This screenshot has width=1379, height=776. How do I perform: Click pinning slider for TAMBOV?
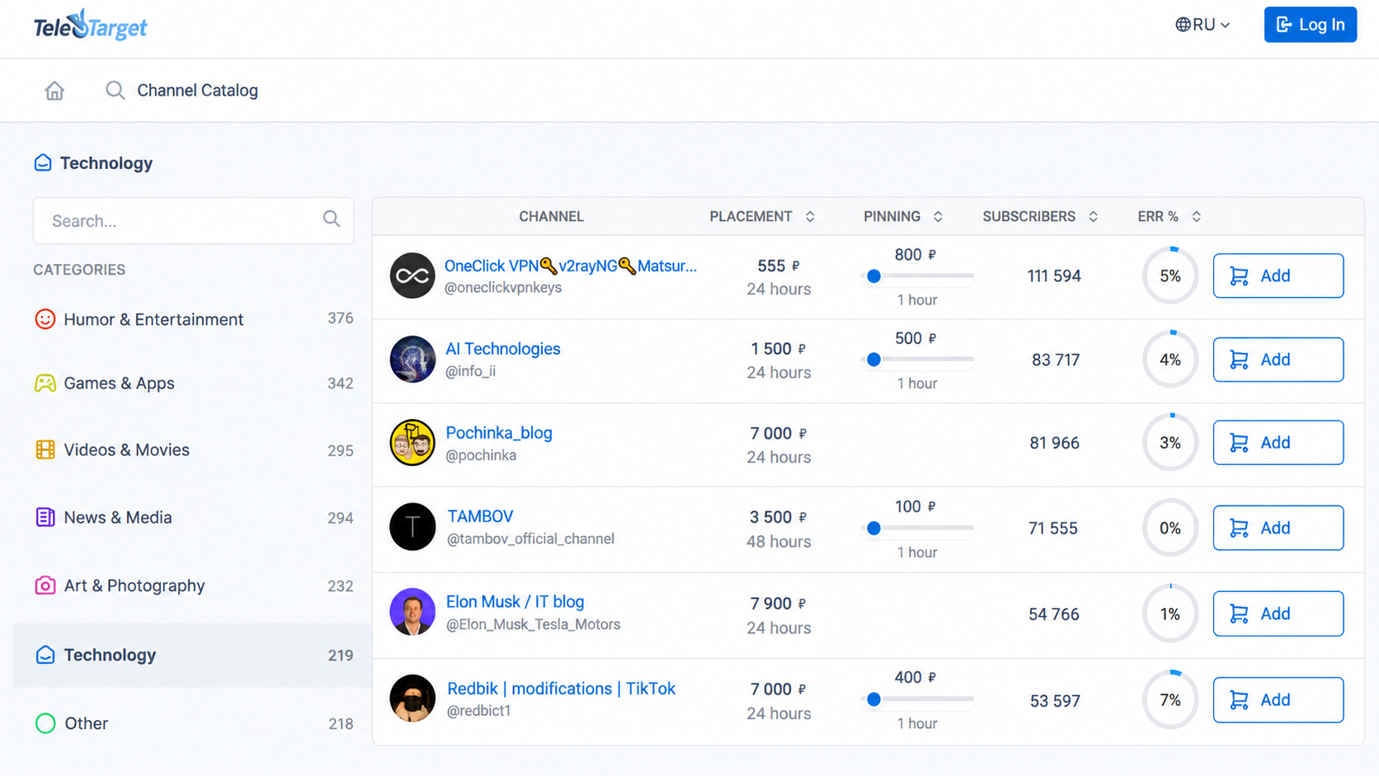pyautogui.click(x=917, y=528)
